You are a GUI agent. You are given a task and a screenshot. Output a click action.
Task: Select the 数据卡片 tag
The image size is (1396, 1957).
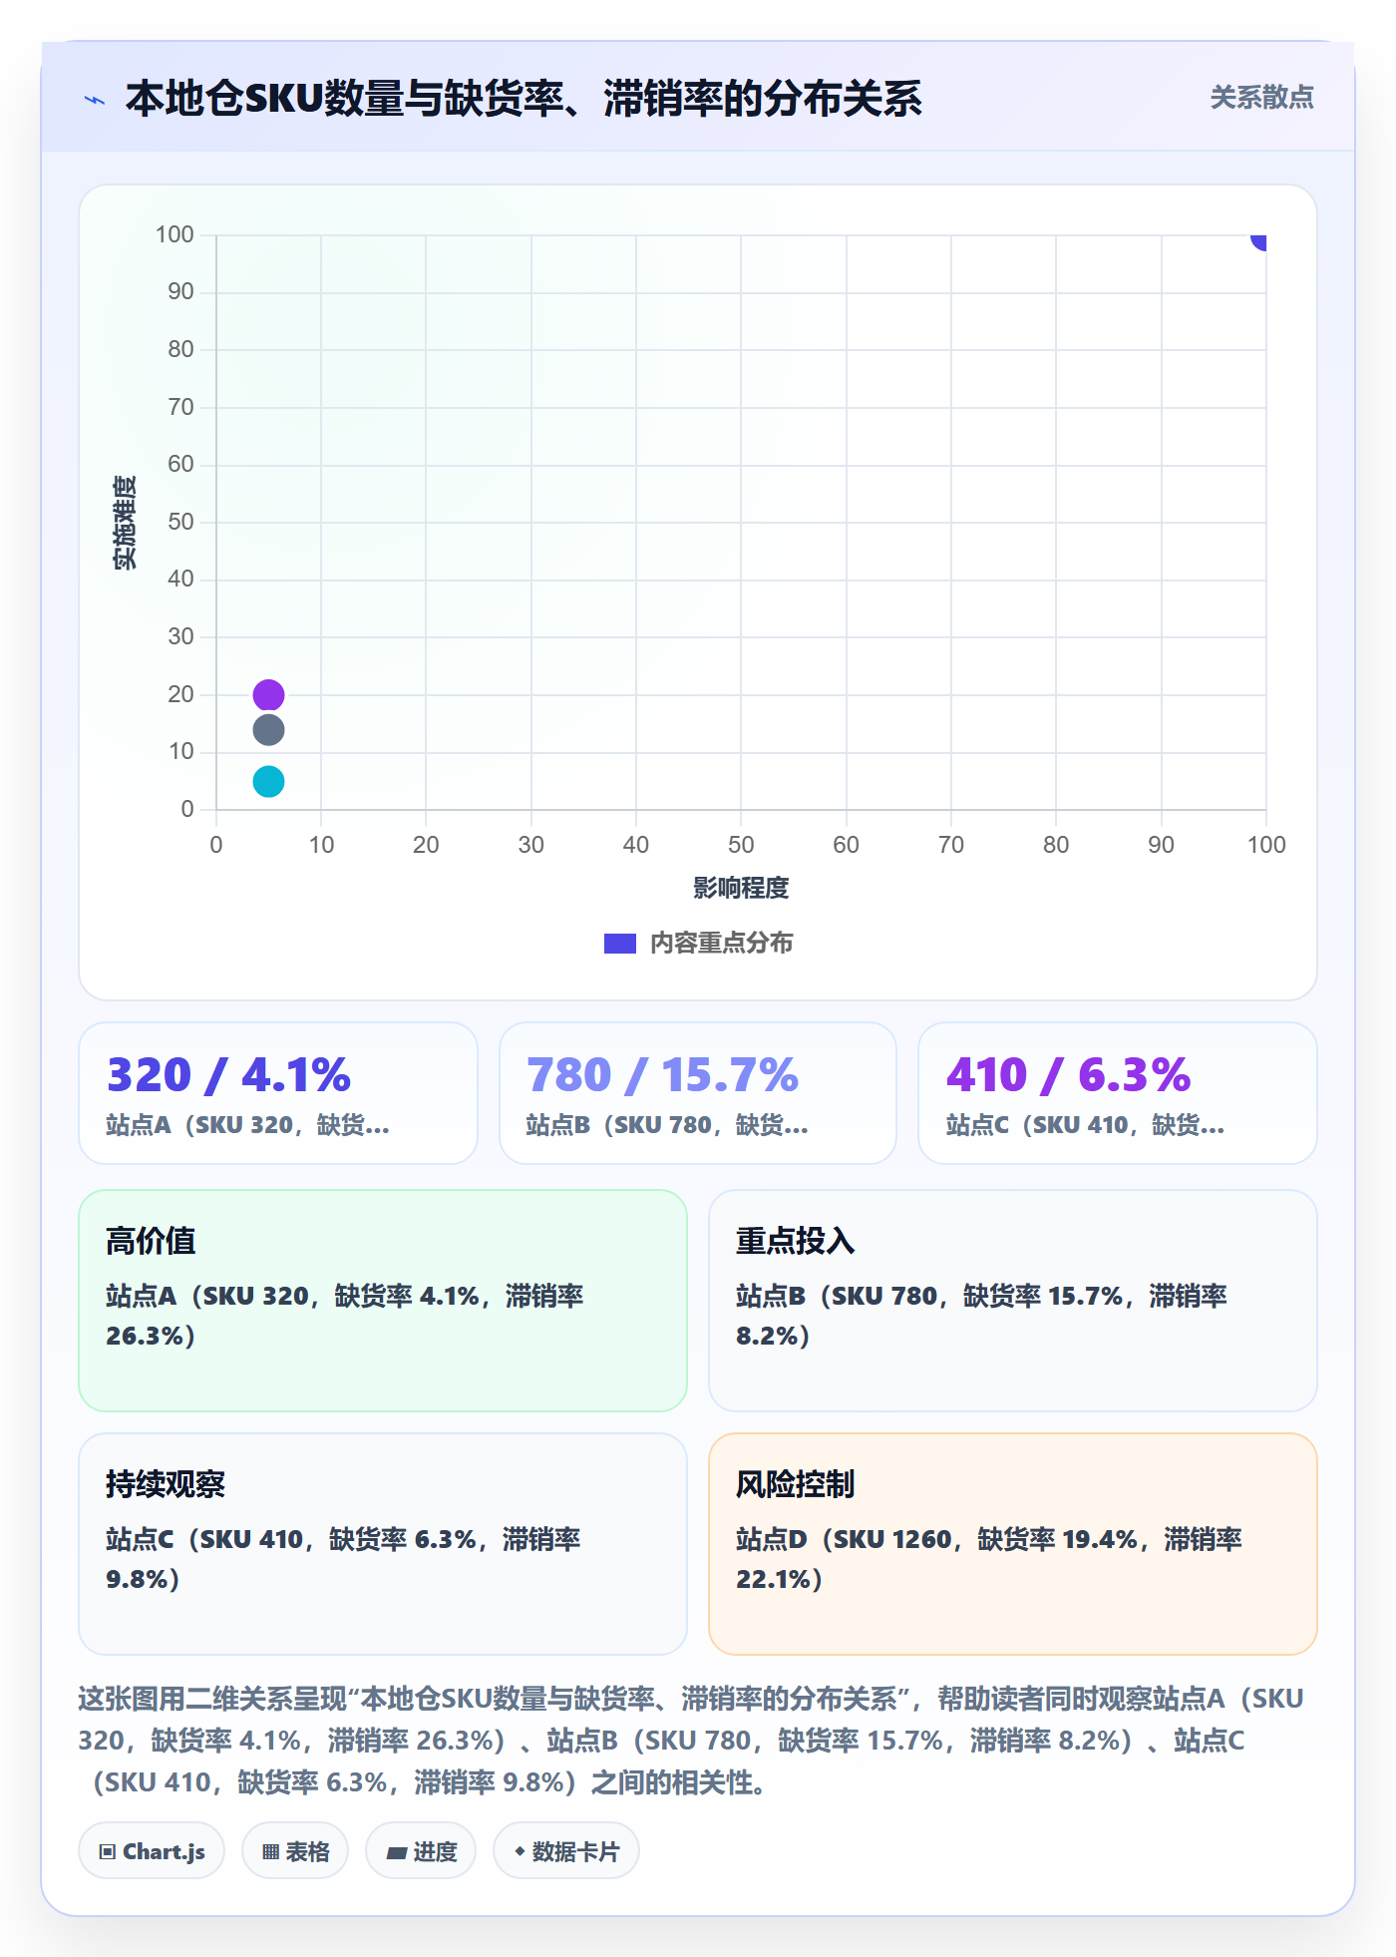tap(566, 1851)
